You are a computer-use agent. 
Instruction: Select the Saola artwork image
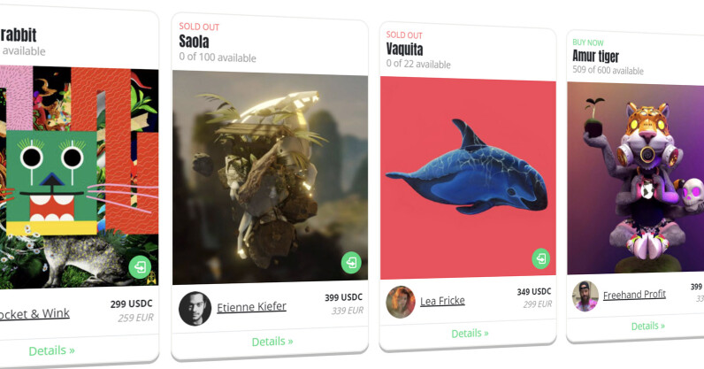coord(270,177)
